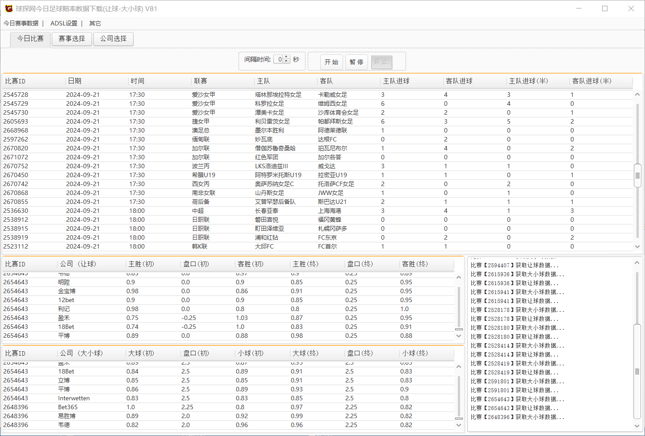
Task: Select the 阿特罗米托斯U19 match row
Action: (x=318, y=175)
